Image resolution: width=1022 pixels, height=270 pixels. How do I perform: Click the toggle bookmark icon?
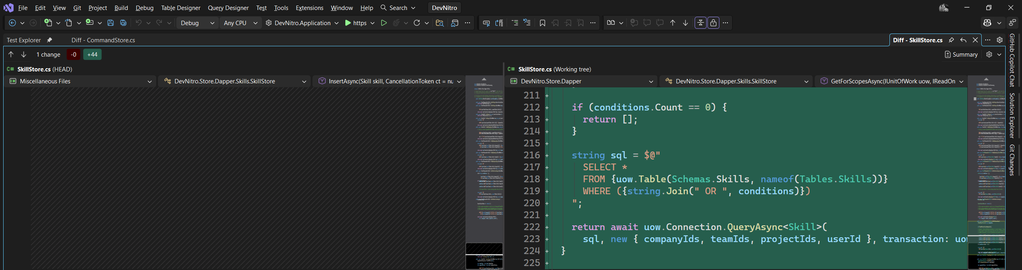[542, 23]
